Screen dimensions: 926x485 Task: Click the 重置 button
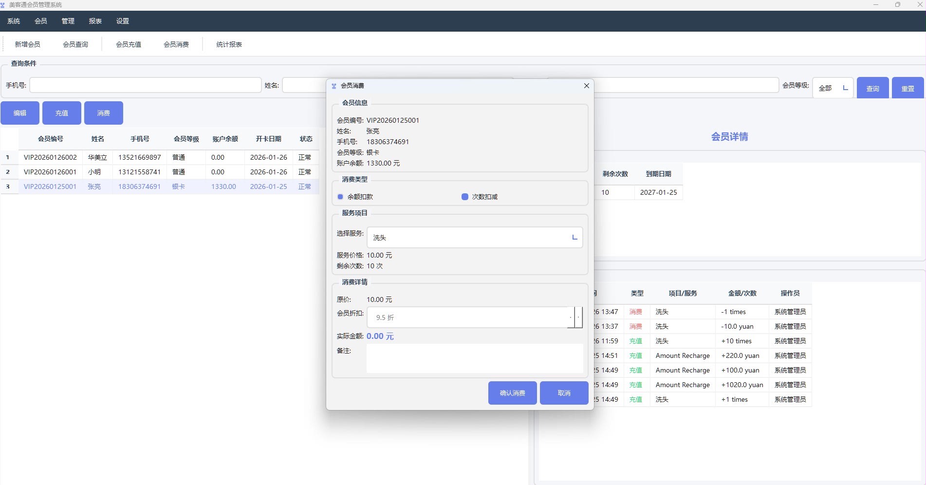tap(907, 88)
